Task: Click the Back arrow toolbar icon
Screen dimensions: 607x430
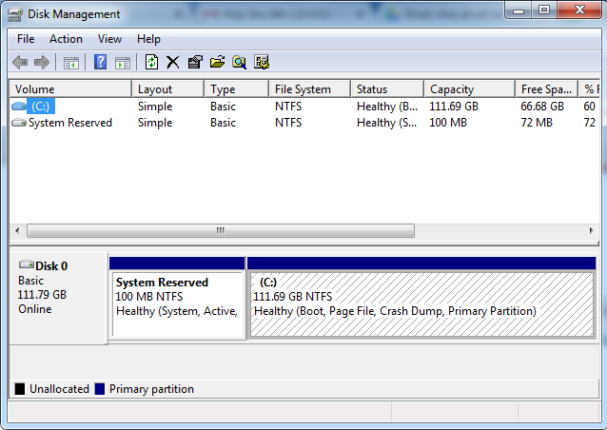Action: pyautogui.click(x=20, y=62)
